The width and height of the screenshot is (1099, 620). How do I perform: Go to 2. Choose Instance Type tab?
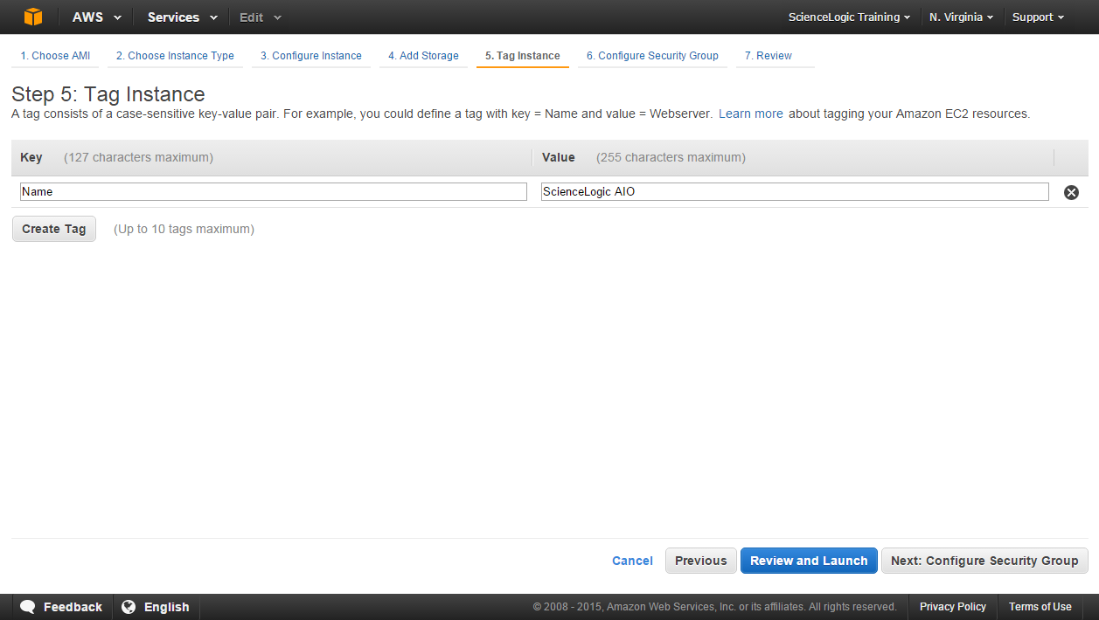(x=175, y=56)
